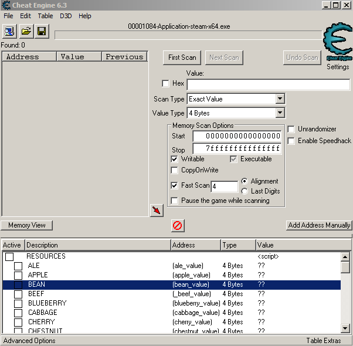Click the red clear address list icon

(x=178, y=225)
